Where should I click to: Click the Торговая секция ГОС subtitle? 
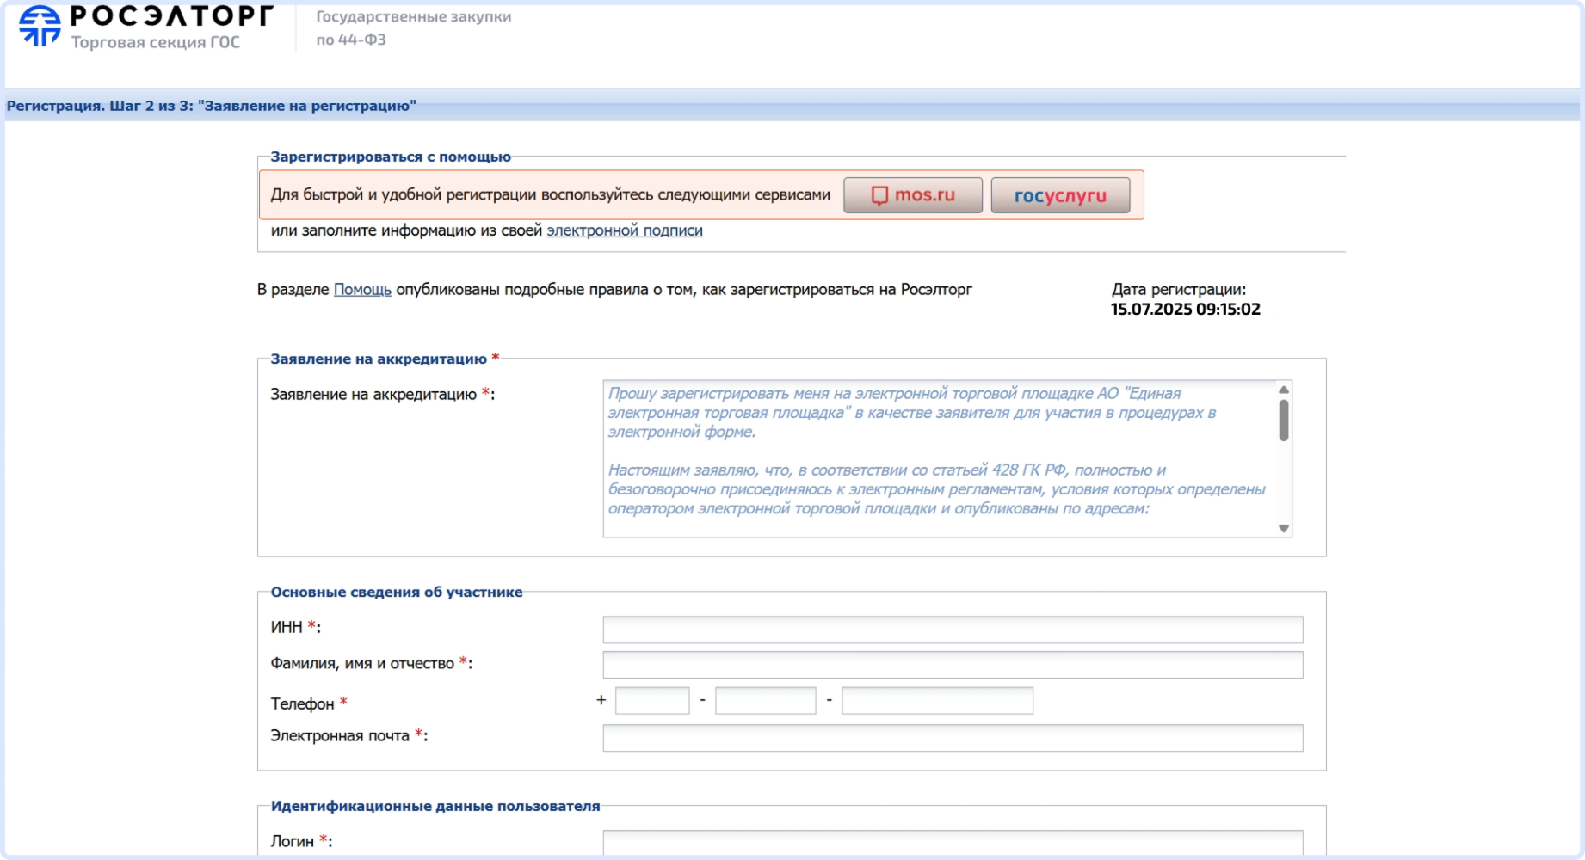156,42
